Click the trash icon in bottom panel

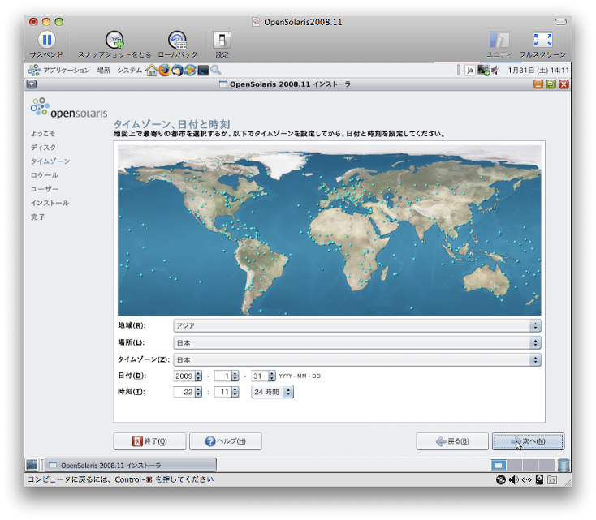coord(564,465)
